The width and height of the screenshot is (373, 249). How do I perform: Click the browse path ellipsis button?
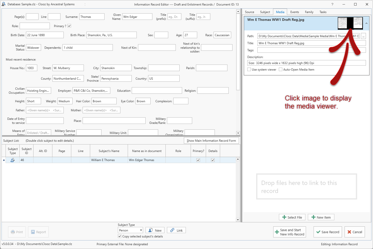(x=363, y=36)
